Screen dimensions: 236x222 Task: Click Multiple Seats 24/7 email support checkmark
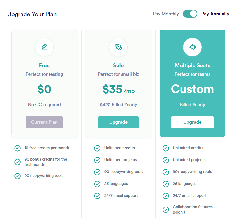166,196
